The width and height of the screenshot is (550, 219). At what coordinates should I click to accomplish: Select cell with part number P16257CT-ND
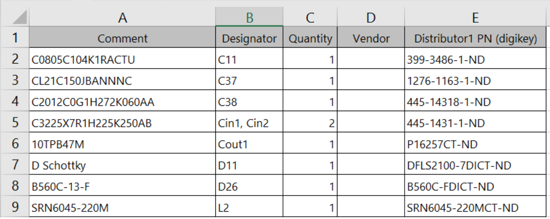pos(475,144)
